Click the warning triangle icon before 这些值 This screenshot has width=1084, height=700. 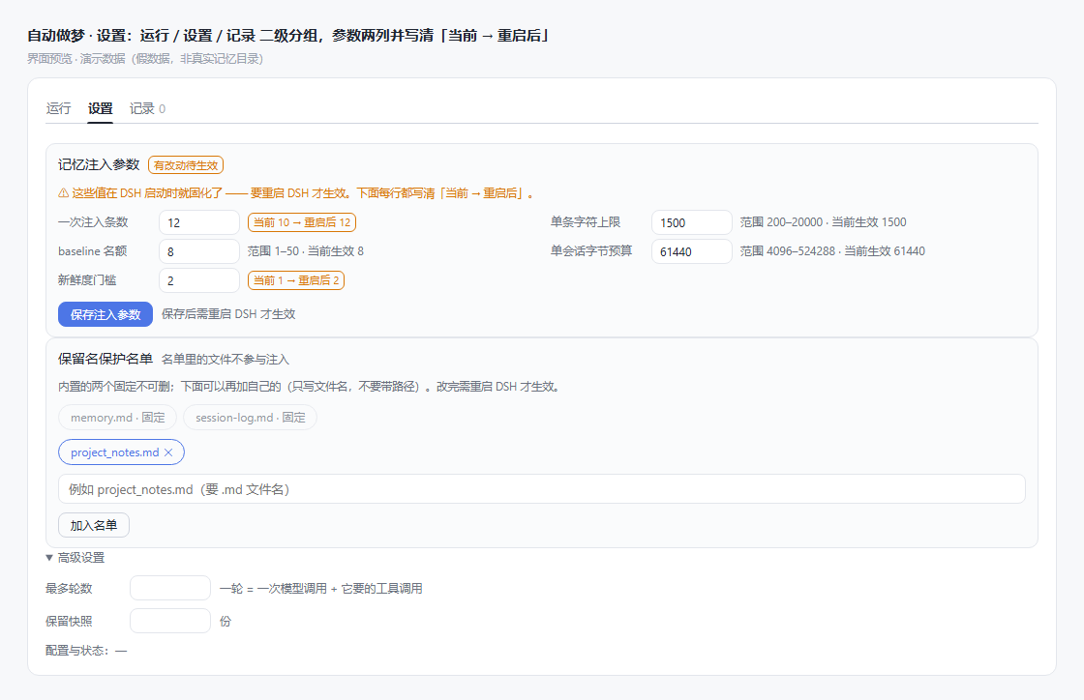pyautogui.click(x=63, y=193)
